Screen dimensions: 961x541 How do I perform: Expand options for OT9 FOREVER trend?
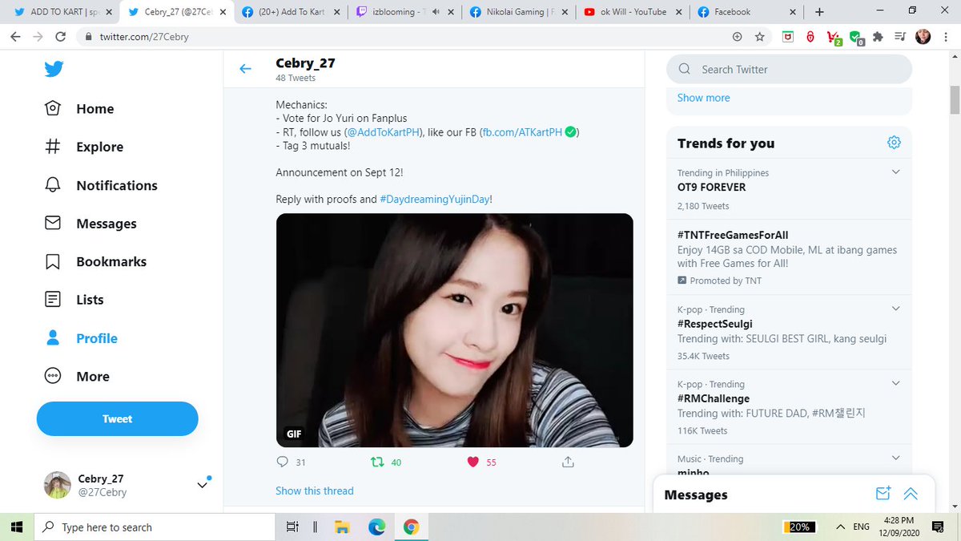[895, 172]
